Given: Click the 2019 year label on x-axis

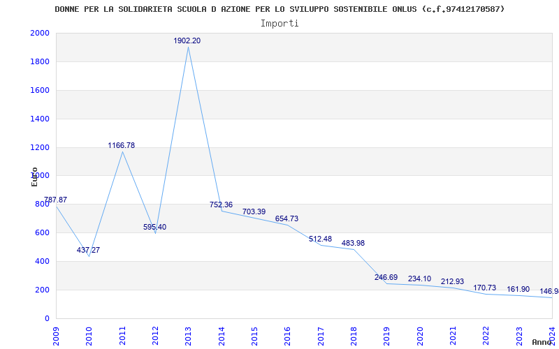Looking at the screenshot, I should pyautogui.click(x=387, y=336).
